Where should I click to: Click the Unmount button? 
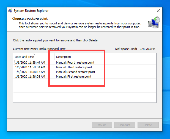[125, 125]
